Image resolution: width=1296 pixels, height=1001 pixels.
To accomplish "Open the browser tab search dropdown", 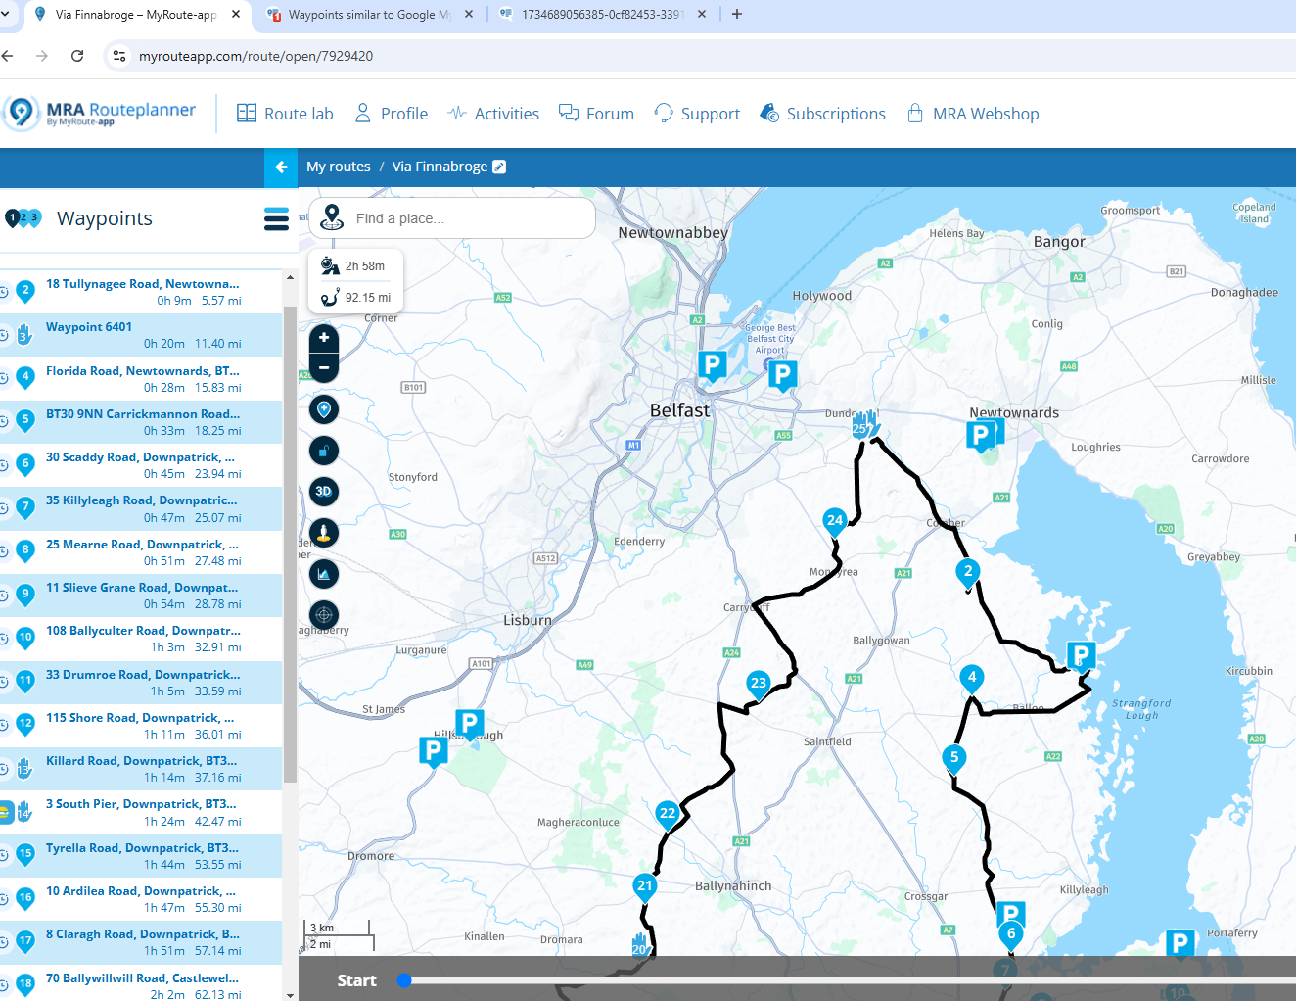I will [6, 15].
